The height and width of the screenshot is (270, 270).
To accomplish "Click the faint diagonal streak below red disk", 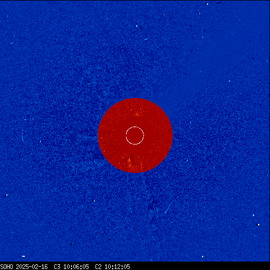I will pos(167,209).
